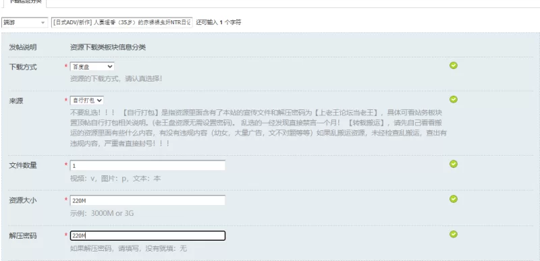Click the green check icon for 解压密码

454,234
